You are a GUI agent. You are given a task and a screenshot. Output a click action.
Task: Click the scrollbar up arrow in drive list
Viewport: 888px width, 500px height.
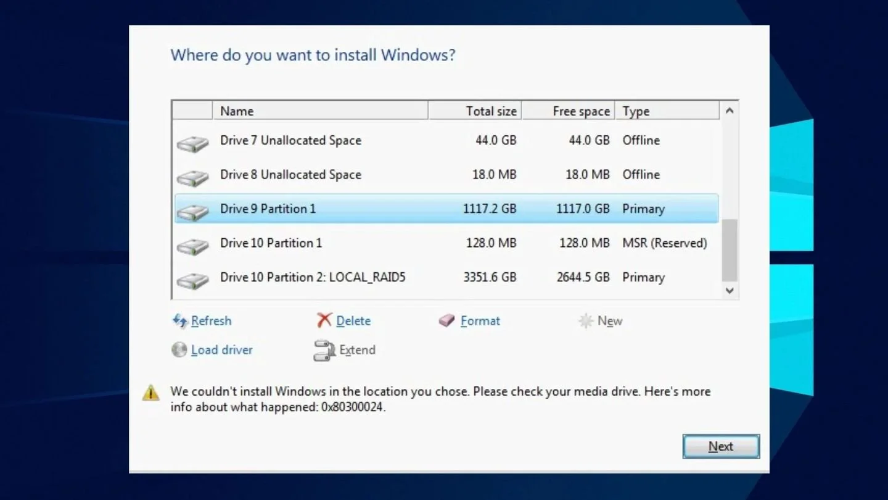coord(730,111)
